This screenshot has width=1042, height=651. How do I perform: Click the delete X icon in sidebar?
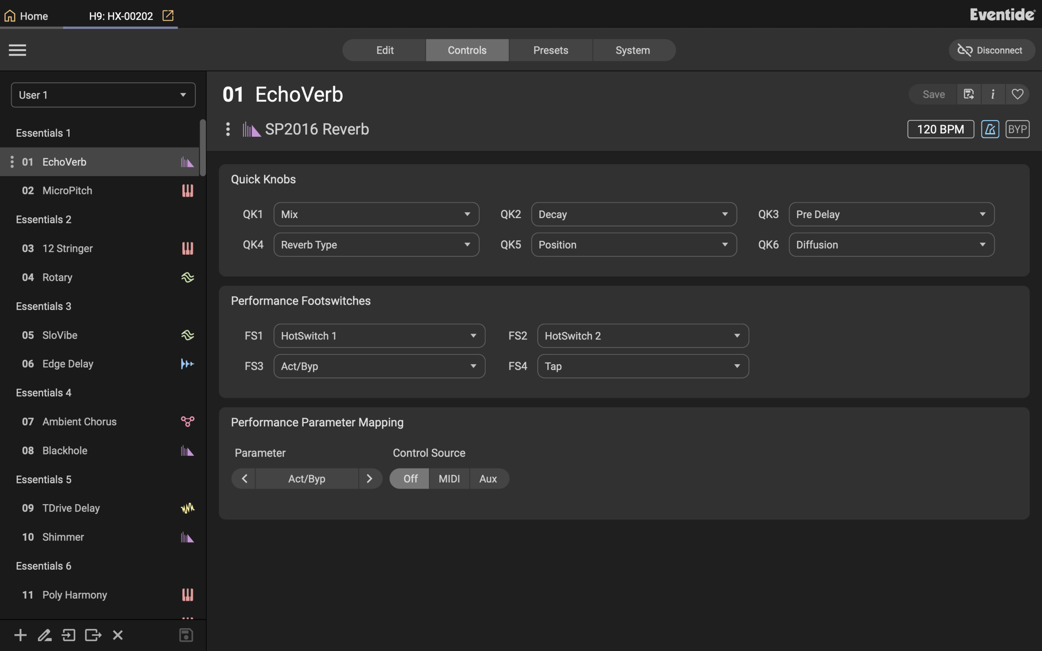[118, 635]
